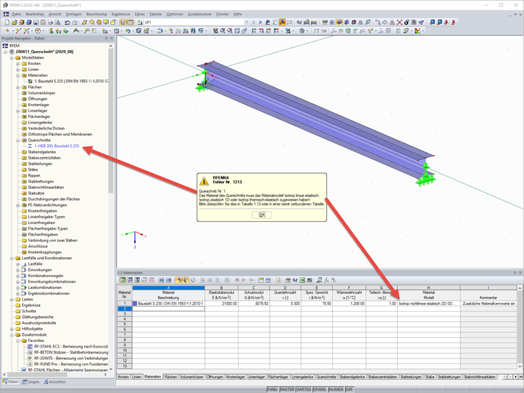This screenshot has height=393, width=524.
Task: Click the green nodal support icon in toolbar
Action: point(51,31)
